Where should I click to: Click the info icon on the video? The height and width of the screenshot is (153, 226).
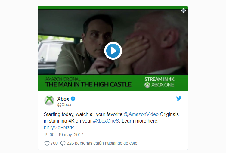coord(184,11)
